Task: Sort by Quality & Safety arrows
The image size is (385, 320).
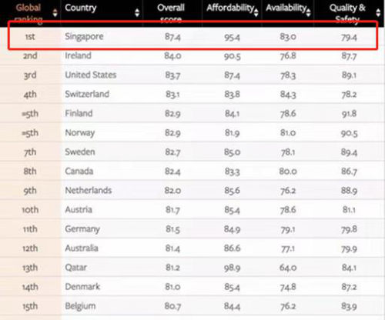Action: 378,12
